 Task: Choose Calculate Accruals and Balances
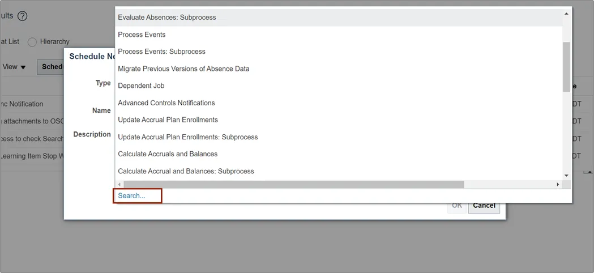pyautogui.click(x=168, y=154)
